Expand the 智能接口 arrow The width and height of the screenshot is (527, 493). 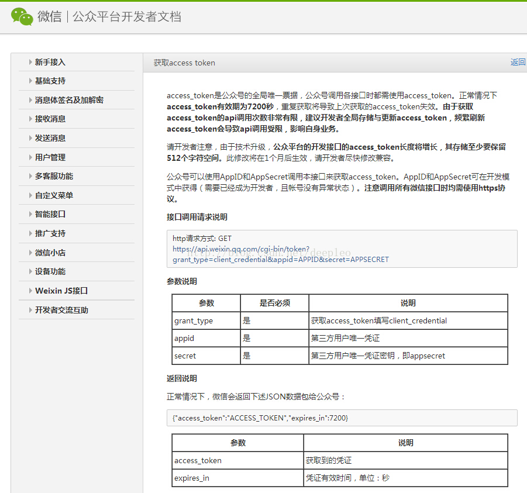[x=30, y=214]
